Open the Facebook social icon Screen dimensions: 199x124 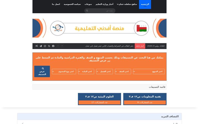53,46
